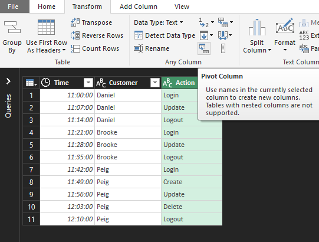Open the Time column filter dropdown
Viewport: 319px width, 242px height.
pos(88,83)
